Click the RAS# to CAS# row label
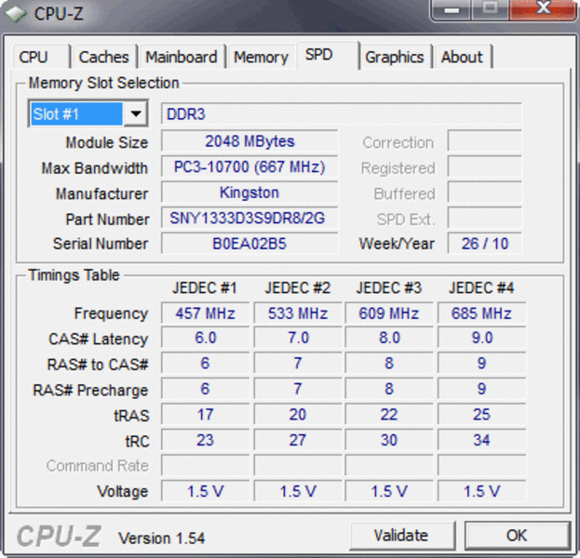 click(98, 365)
